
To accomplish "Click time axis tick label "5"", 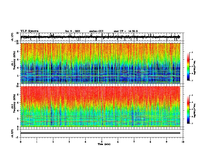I will [102, 142].
